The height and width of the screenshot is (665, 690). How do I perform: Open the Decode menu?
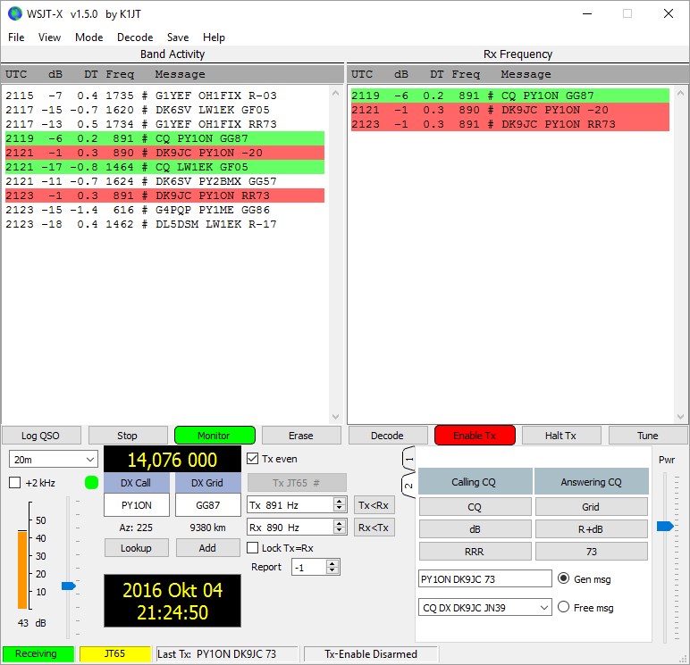pyautogui.click(x=135, y=37)
